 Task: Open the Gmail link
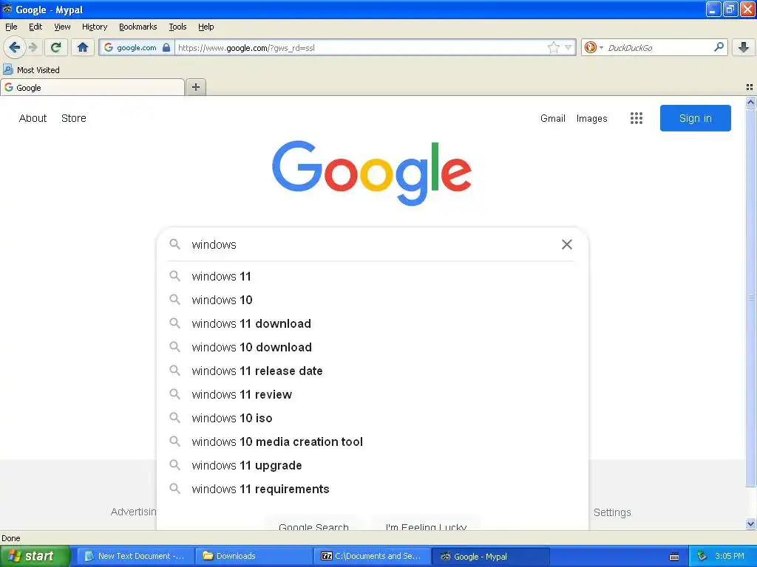(x=553, y=119)
